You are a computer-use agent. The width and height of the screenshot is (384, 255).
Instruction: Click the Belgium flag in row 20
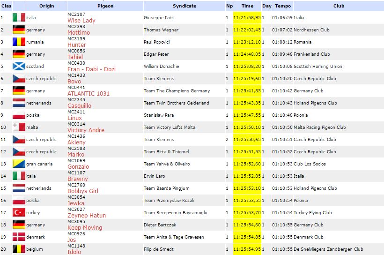pos(19,249)
